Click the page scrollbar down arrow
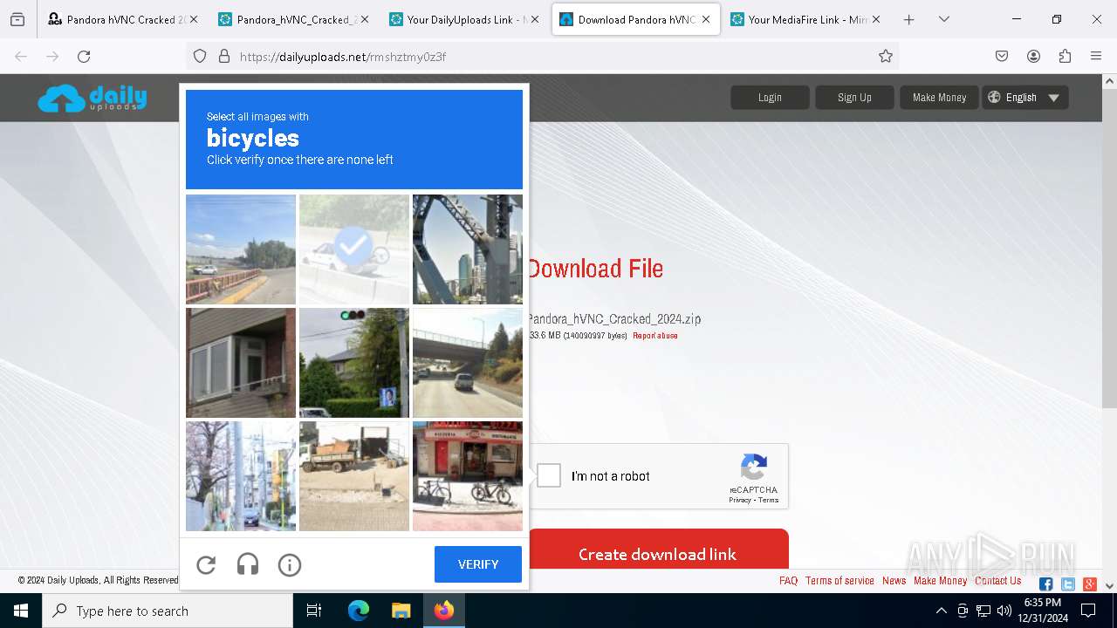The image size is (1117, 628). click(1109, 586)
